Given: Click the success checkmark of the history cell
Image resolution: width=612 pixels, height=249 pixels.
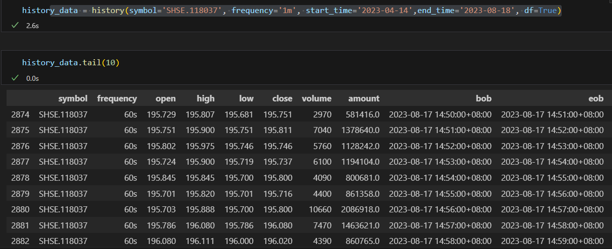Looking at the screenshot, I should pos(15,25).
